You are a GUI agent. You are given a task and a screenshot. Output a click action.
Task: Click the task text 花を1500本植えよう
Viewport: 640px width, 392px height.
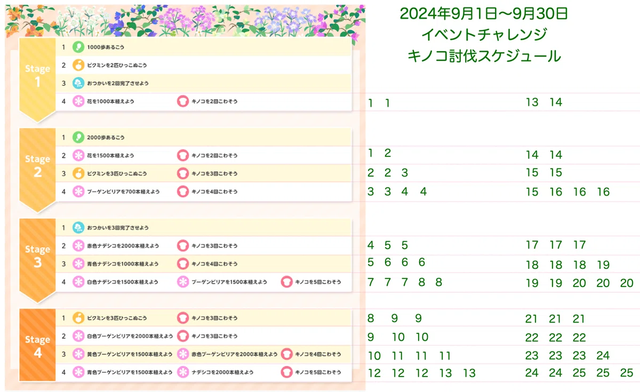pos(110,155)
